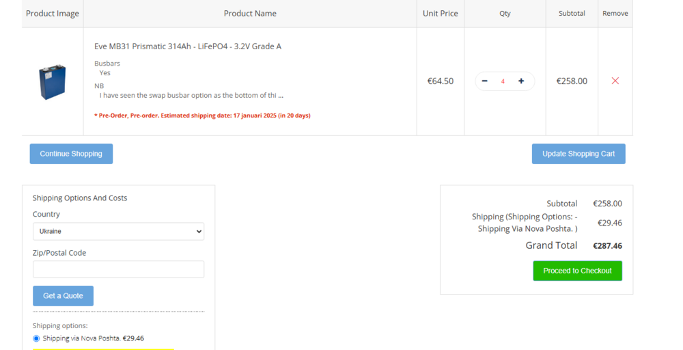Image resolution: width=683 pixels, height=350 pixels.
Task: Click the Unit Price column header
Action: (x=441, y=14)
